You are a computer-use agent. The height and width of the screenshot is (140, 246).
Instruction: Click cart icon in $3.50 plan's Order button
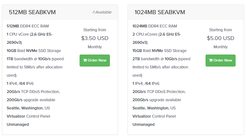85,60
